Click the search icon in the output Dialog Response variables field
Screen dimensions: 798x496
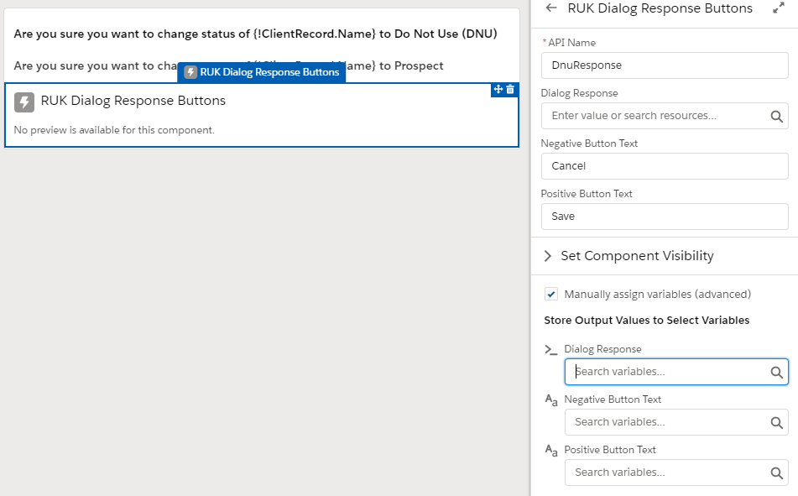[x=776, y=372]
